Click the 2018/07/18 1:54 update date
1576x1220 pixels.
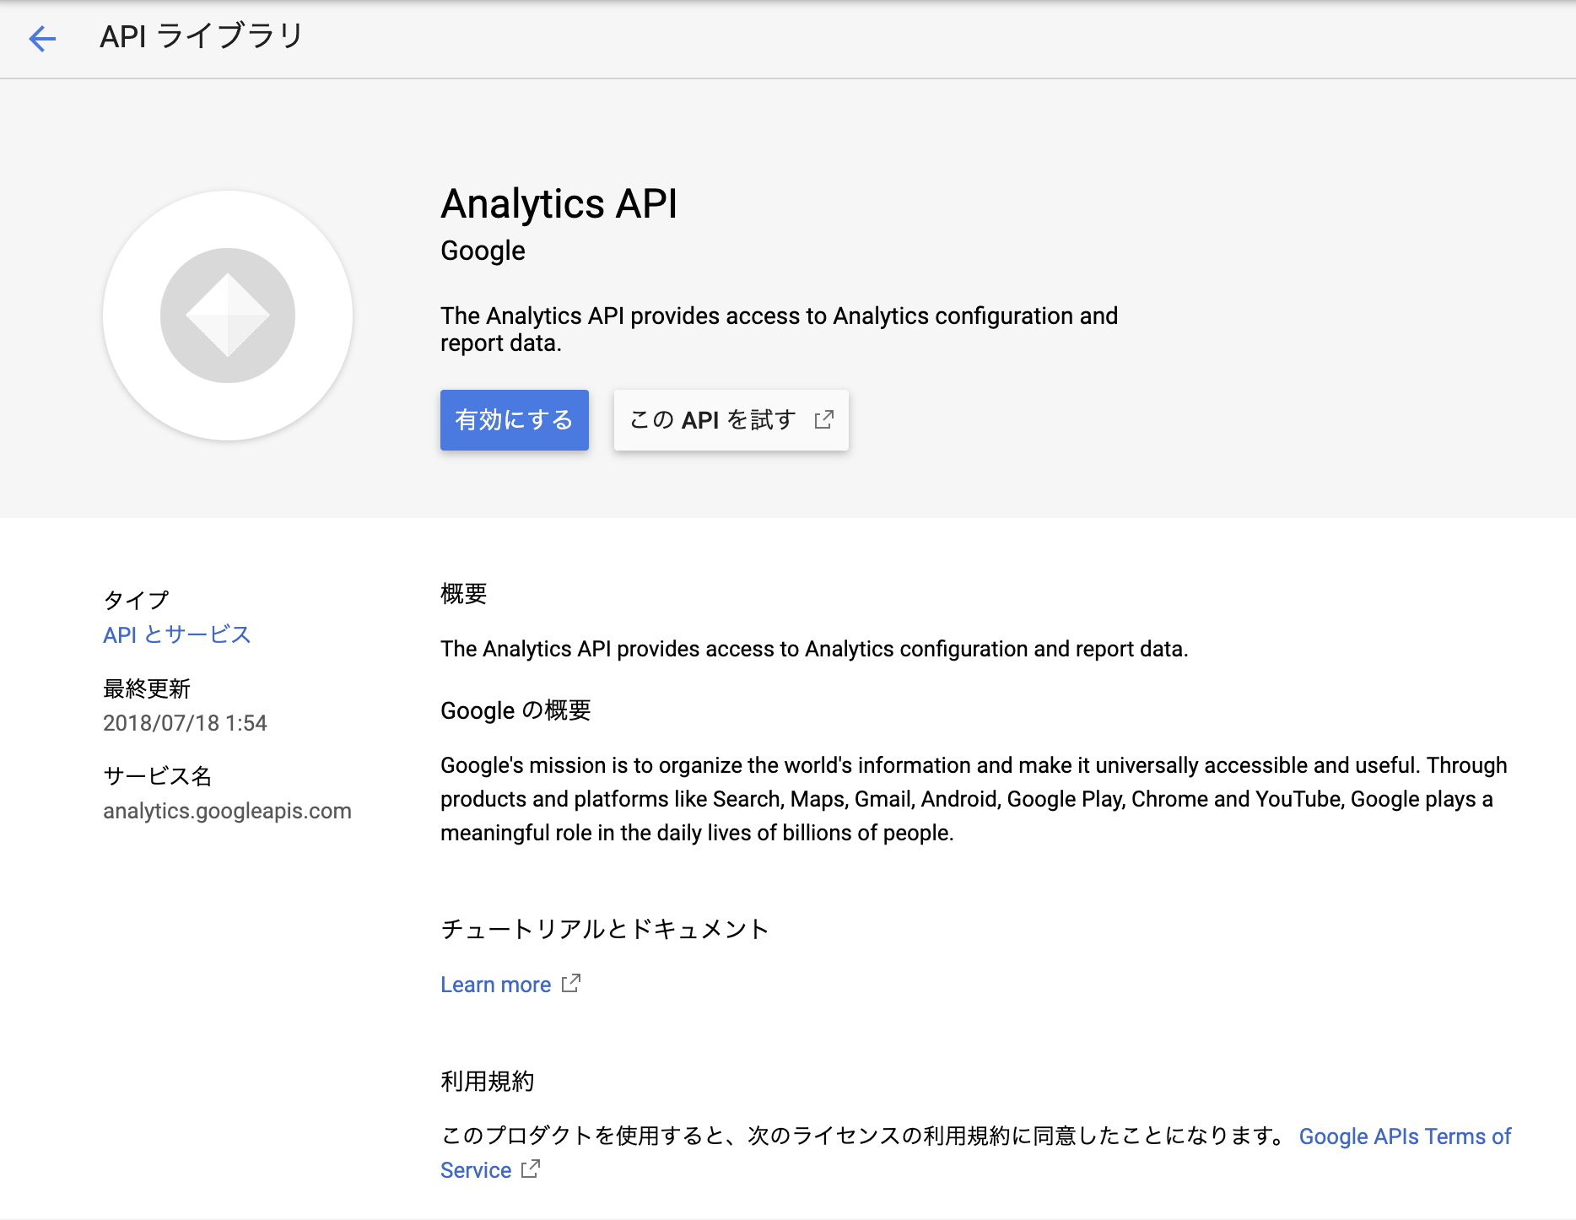click(x=185, y=723)
